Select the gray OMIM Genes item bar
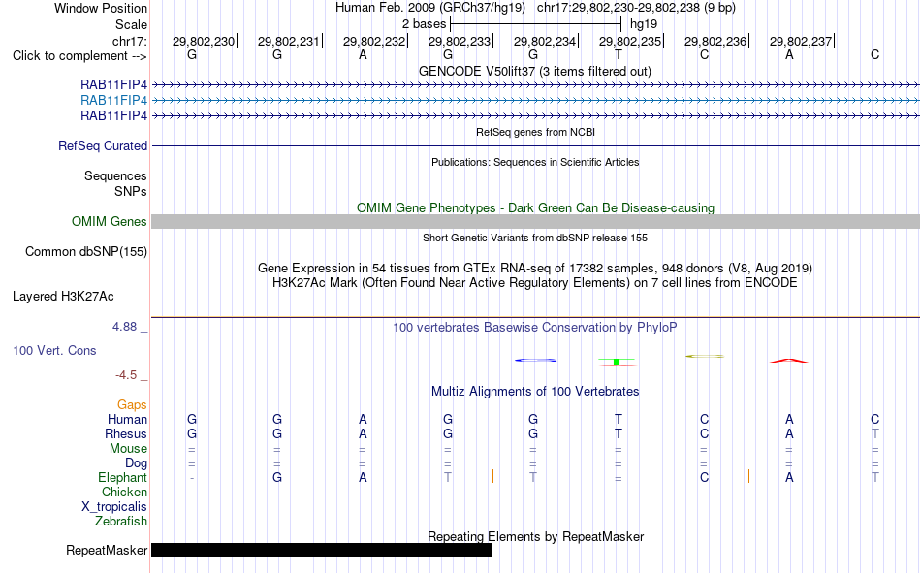 tap(535, 222)
